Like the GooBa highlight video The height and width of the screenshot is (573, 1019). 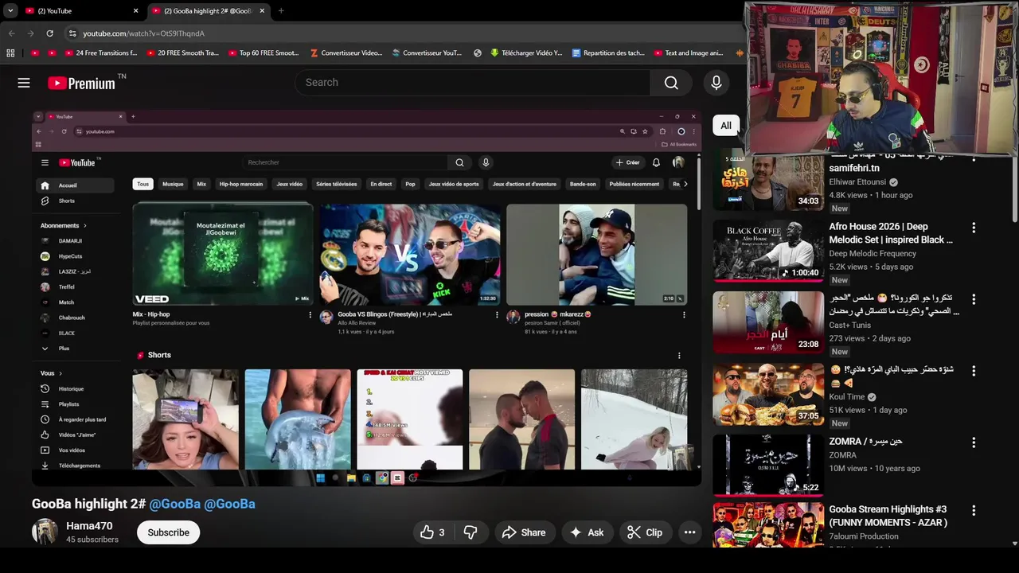pos(432,532)
